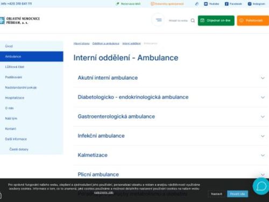Click Gastroenterologická ambulance heading
This screenshot has width=269, height=202.
point(116,116)
